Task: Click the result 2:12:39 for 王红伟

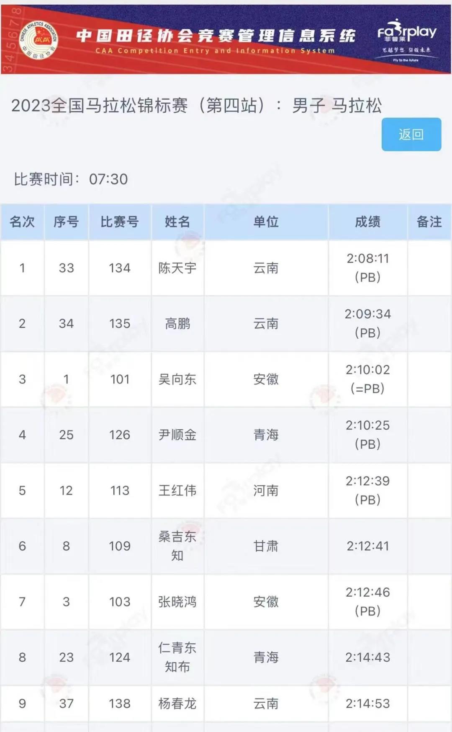Action: tap(367, 481)
